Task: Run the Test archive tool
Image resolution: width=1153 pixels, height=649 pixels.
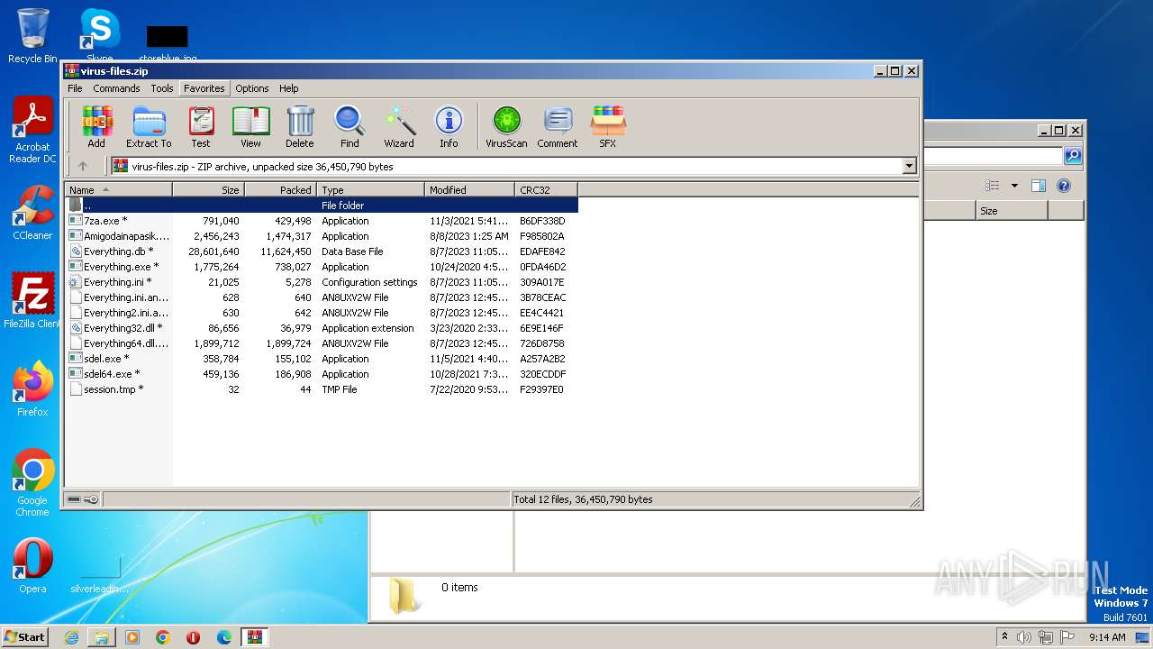Action: [201, 127]
